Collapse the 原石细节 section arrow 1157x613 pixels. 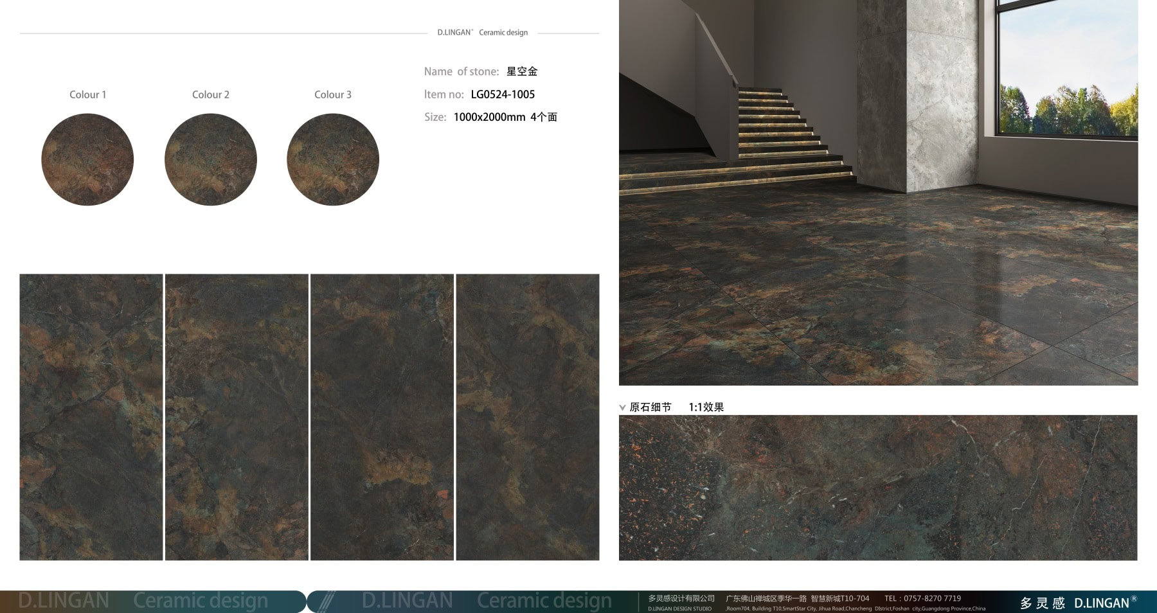[x=622, y=407]
